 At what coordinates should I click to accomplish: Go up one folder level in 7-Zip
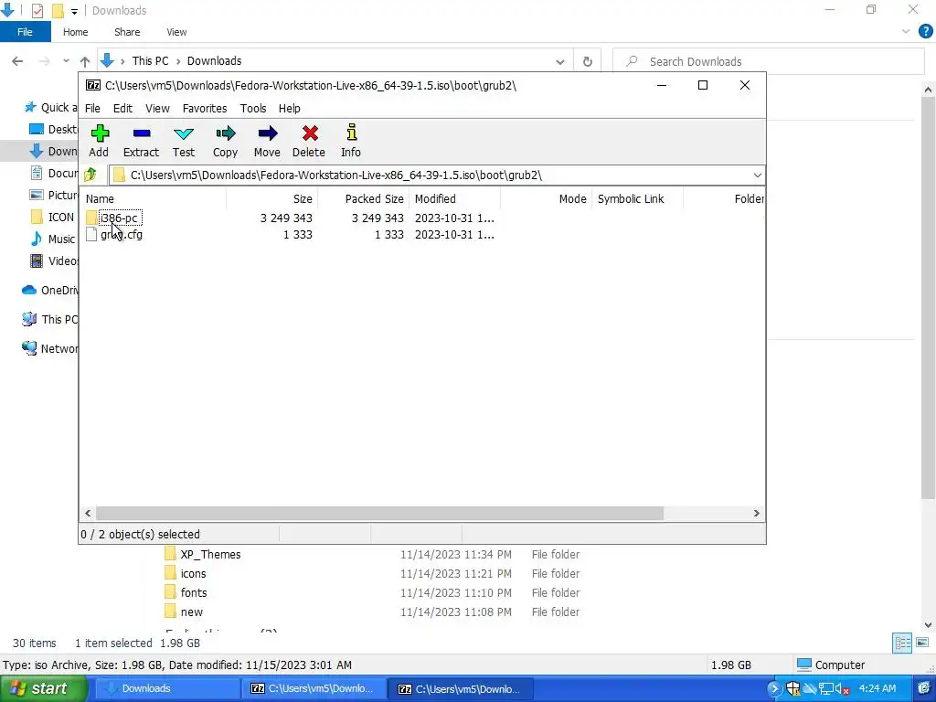coord(90,175)
